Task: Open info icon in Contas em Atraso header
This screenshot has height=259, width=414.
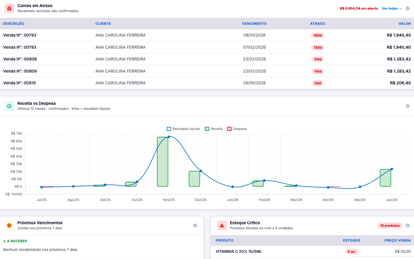Action: [x=407, y=8]
